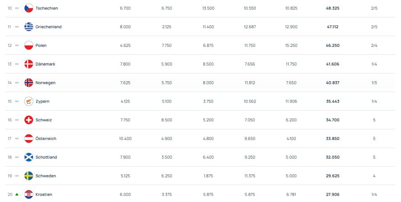This screenshot has width=401, height=202.
Task: Click the Croatia flag icon
Action: [x=29, y=194]
